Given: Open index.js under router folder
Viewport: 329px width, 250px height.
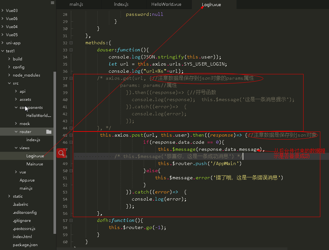Looking at the screenshot, I should (33, 140).
